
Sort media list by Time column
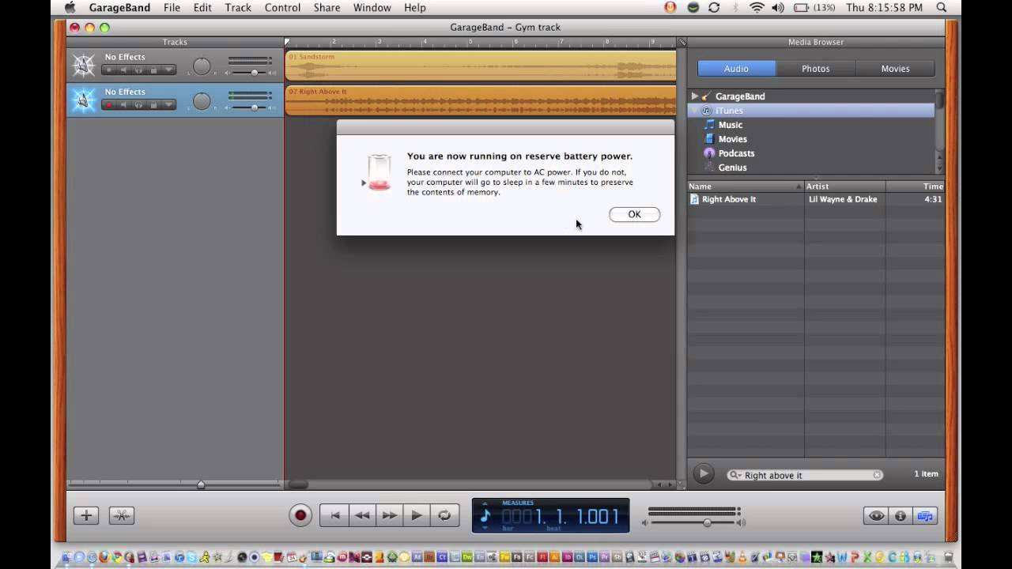(x=916, y=187)
